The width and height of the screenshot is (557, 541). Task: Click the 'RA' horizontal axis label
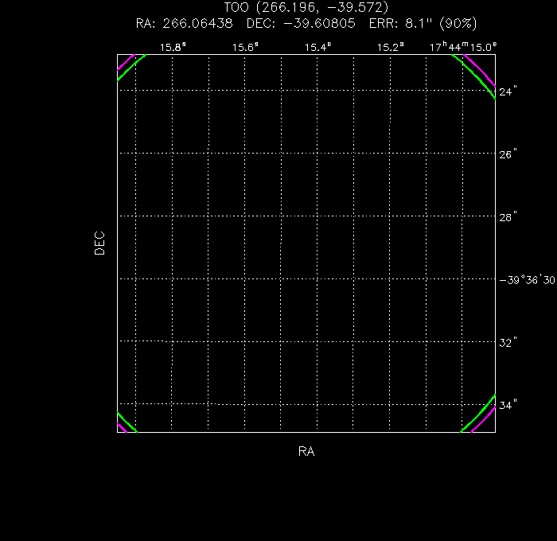[306, 451]
